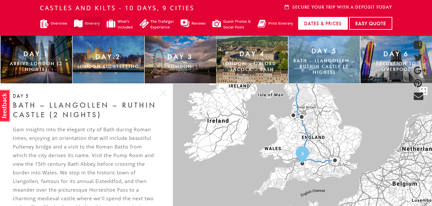The image size is (432, 206).
Task: Click the map marker numbered 5
Action: pyautogui.click(x=302, y=153)
